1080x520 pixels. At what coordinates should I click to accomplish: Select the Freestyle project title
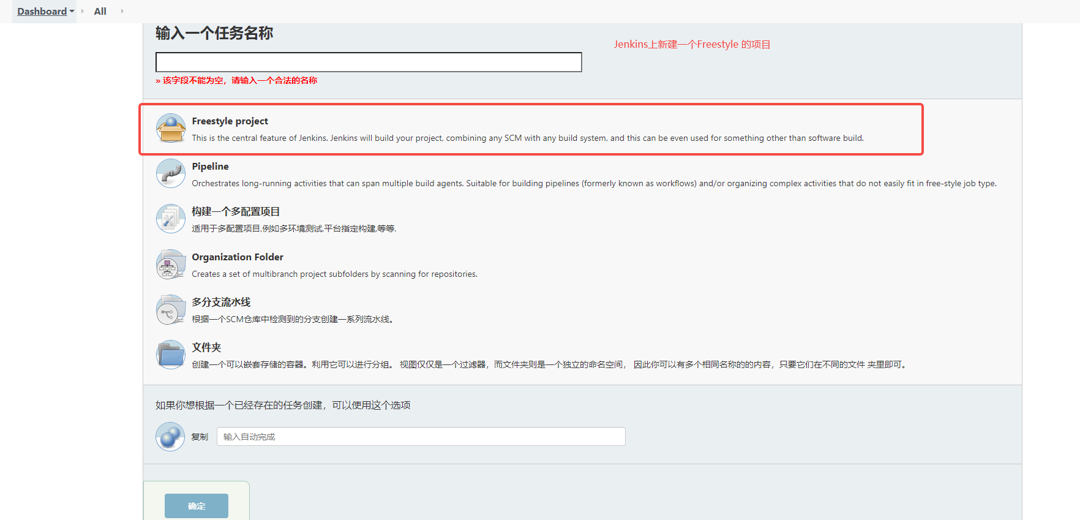(x=230, y=121)
